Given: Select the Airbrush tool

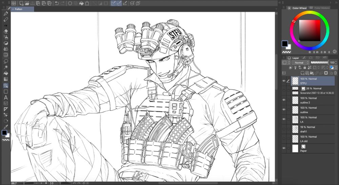Looking at the screenshot, I should click(6, 37).
